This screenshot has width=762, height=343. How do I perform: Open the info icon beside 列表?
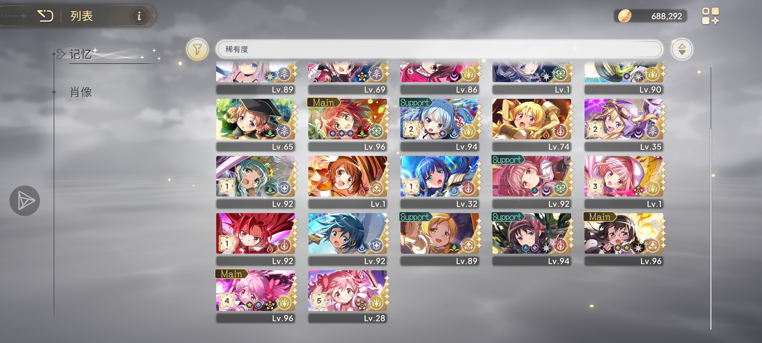(139, 16)
